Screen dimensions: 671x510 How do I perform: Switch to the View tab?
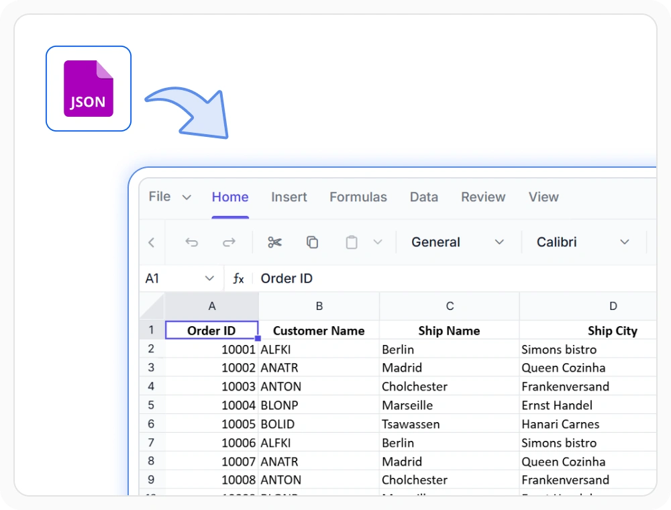(544, 197)
